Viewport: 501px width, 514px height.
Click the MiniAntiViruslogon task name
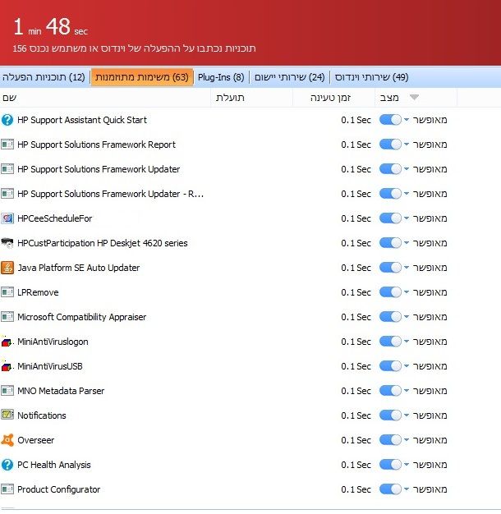(53, 342)
